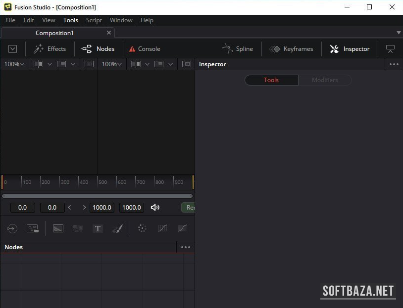Screen dimensions: 403x308
Task: Toggle the Inspector panel in the top bar
Action: pyautogui.click(x=350, y=49)
